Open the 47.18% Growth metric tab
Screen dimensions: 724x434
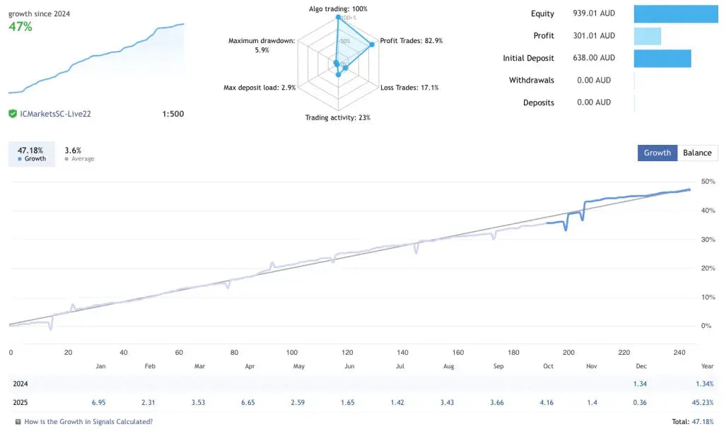pos(31,153)
